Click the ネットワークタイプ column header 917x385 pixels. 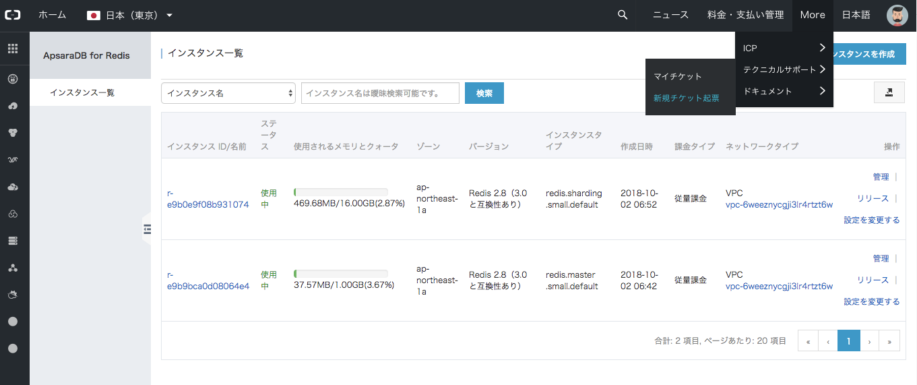(x=761, y=146)
